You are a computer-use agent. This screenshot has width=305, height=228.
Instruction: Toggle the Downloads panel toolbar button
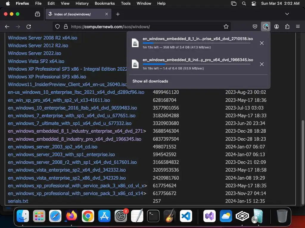pos(265,26)
